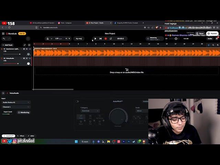Screen dimensions: 220x165
Task: Click the metronome icon
Action: click(x=47, y=38)
